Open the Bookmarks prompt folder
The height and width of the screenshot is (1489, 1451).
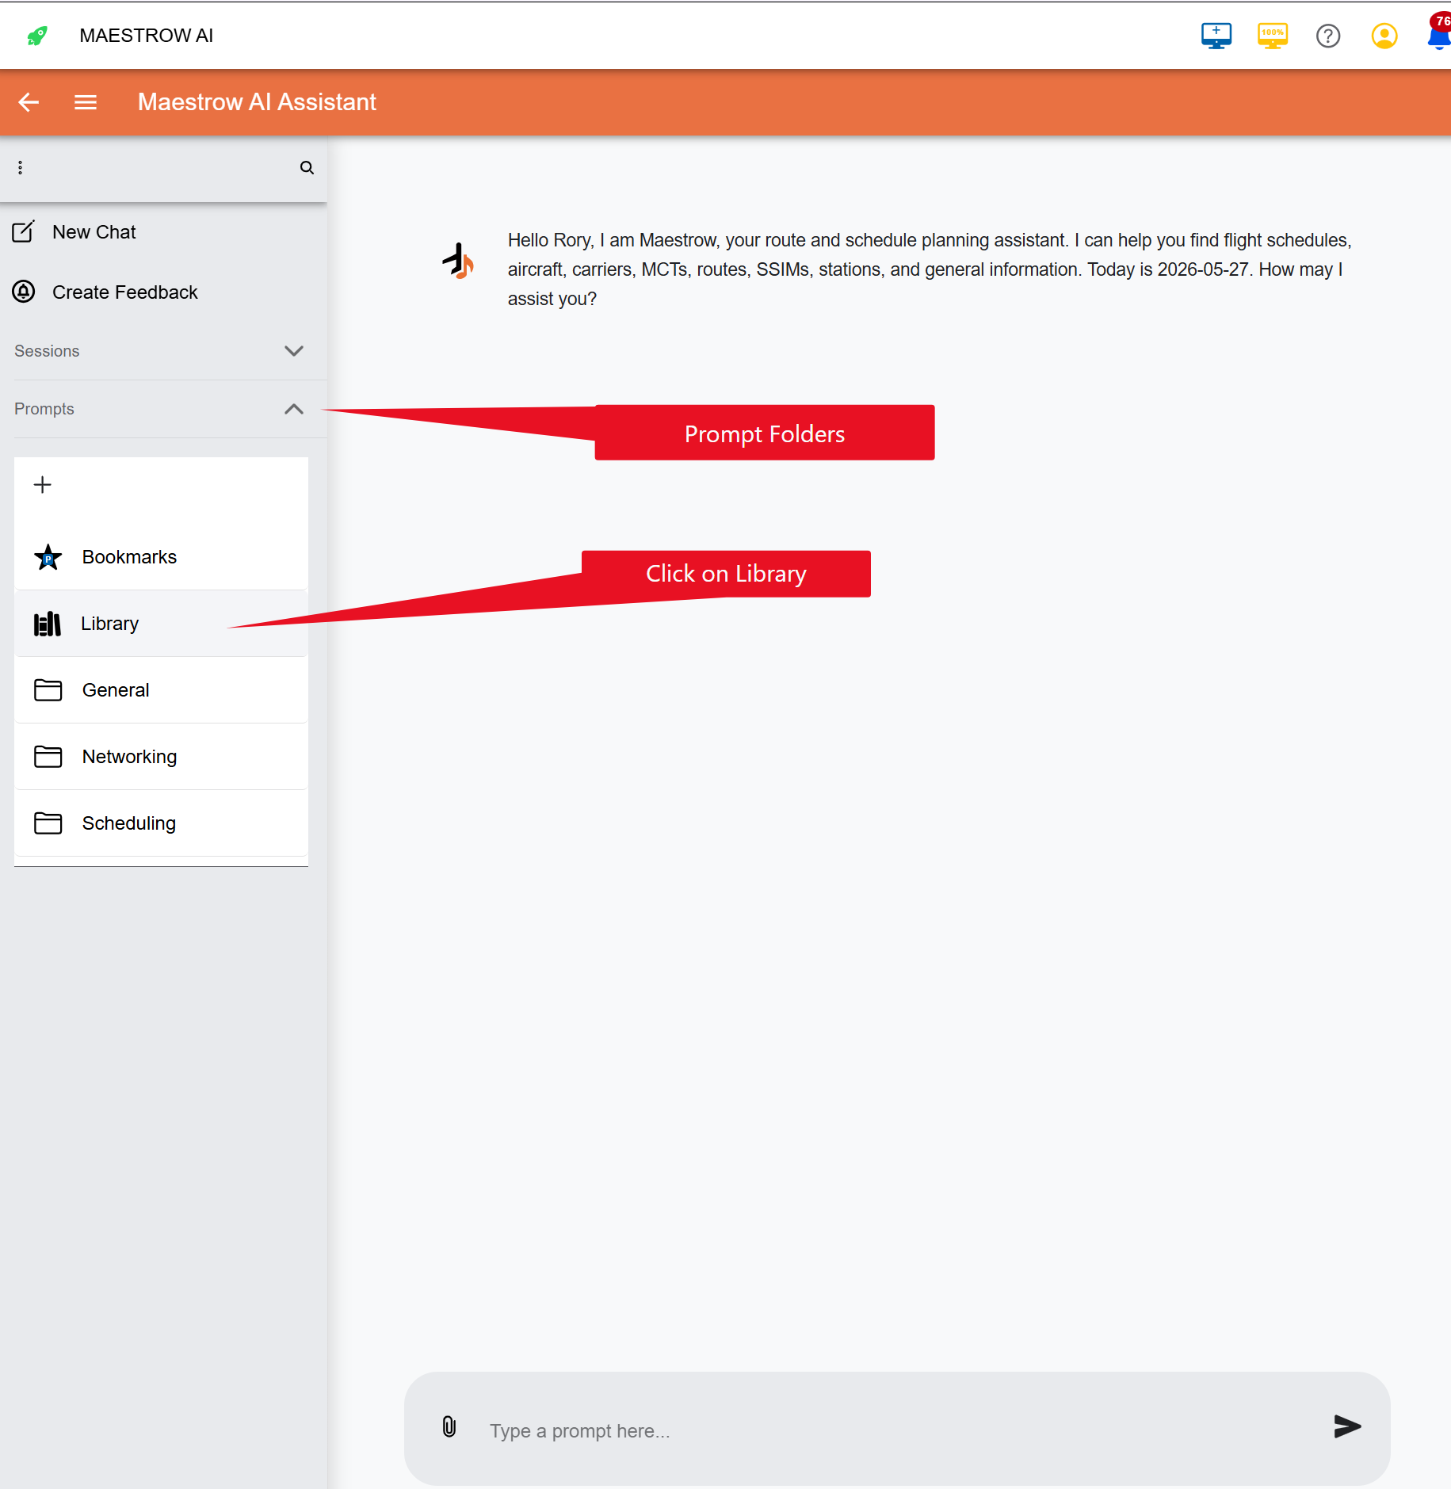coord(161,557)
